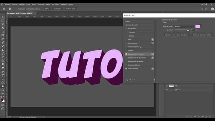Select the Quick Selection tool
The image size is (215, 121).
(3, 28)
